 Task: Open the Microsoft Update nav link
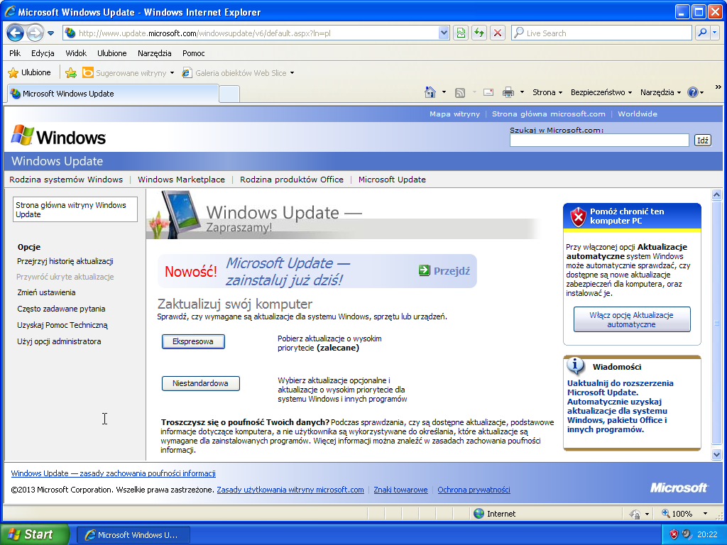[x=392, y=180]
